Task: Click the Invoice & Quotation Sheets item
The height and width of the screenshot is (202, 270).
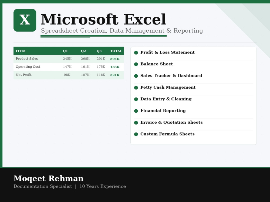Action: [x=171, y=122]
